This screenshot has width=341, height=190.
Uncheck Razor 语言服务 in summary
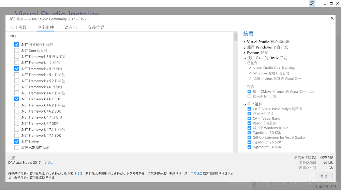coord(249,123)
